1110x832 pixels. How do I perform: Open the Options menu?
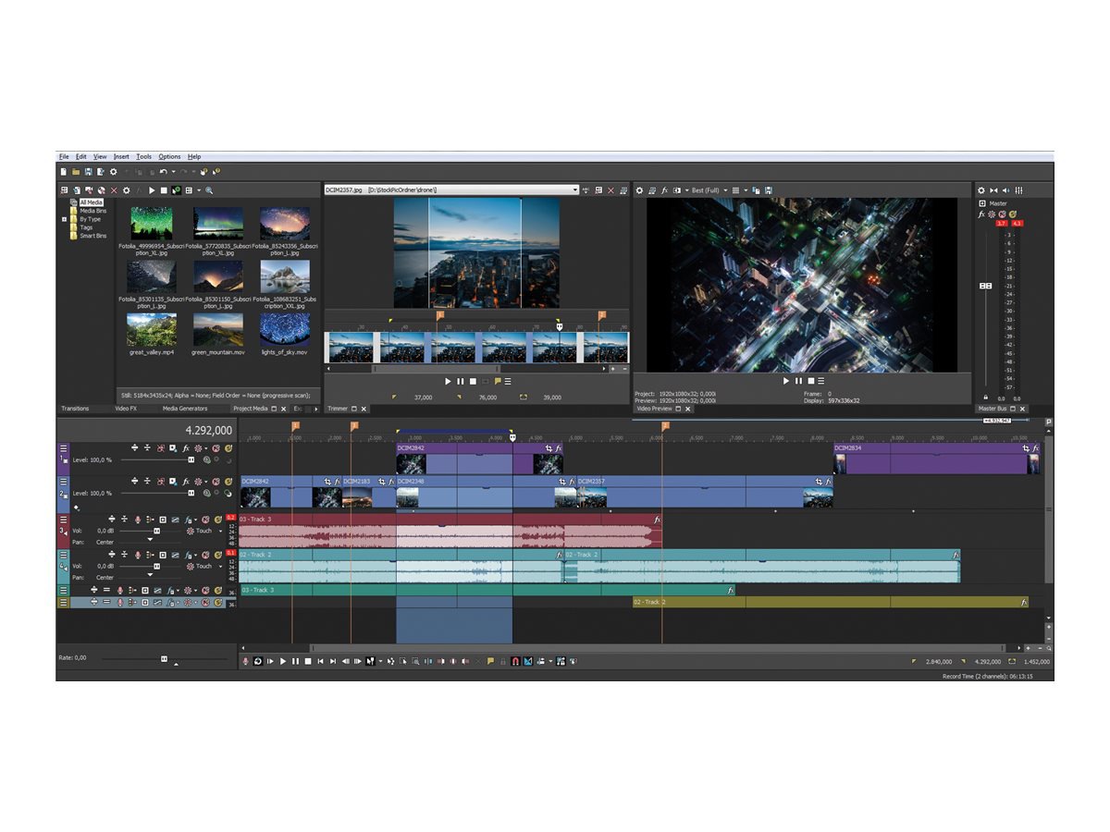169,156
